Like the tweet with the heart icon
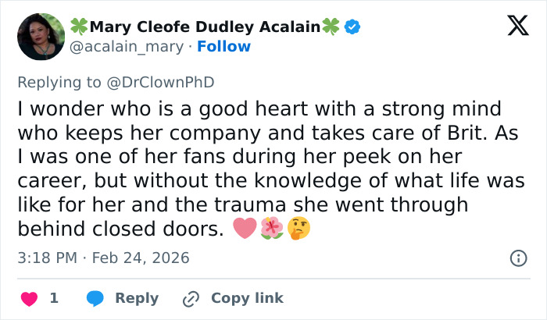This screenshot has width=547, height=320. point(28,298)
